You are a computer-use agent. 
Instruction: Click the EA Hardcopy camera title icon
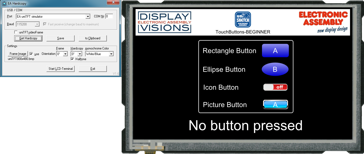(4, 3)
